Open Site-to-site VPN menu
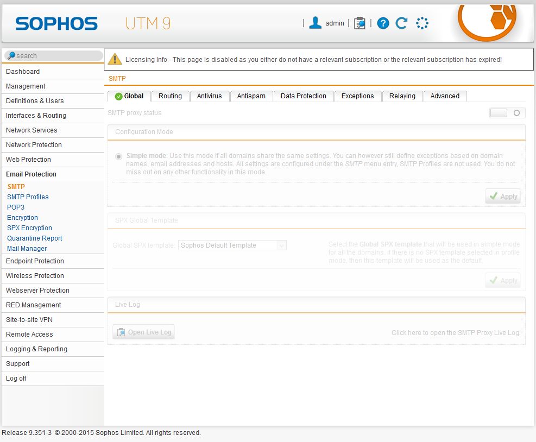Screen dimensions: 536x442 coord(53,320)
